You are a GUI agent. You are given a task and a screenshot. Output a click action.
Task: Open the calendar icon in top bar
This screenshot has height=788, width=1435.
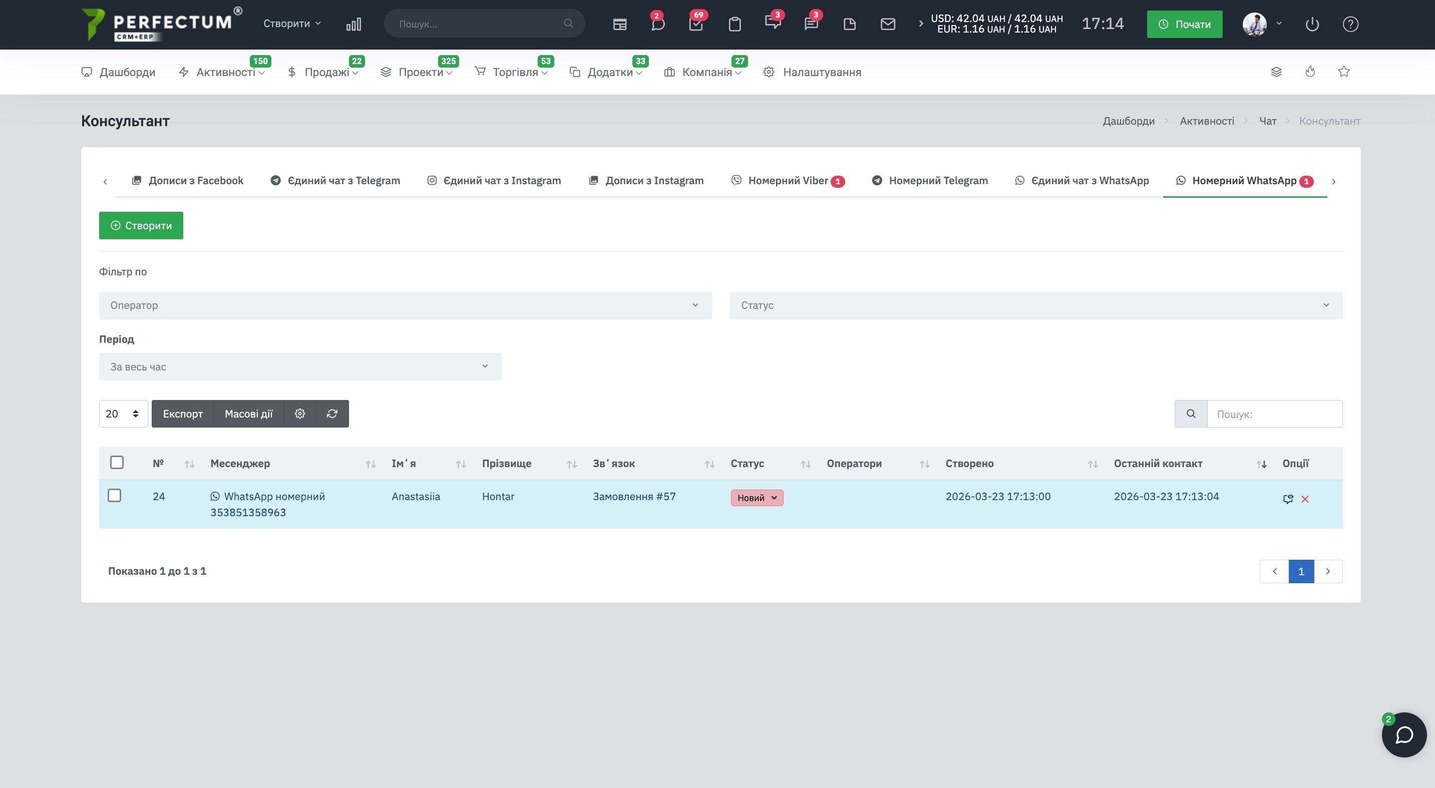click(619, 24)
